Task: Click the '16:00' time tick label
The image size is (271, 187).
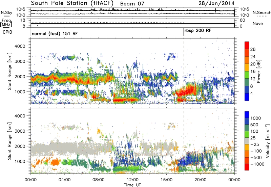Action: 166,180
